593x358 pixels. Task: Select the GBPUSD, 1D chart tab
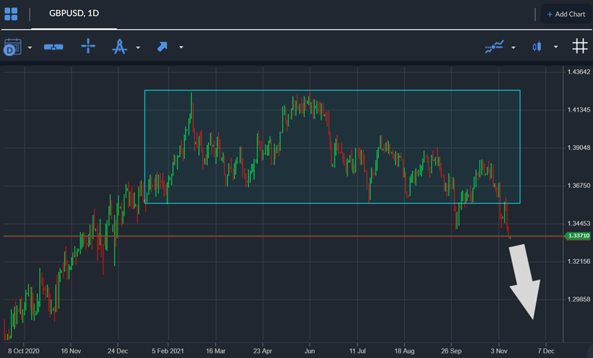point(73,13)
